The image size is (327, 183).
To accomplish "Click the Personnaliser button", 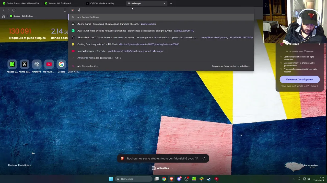I will click(x=309, y=165).
